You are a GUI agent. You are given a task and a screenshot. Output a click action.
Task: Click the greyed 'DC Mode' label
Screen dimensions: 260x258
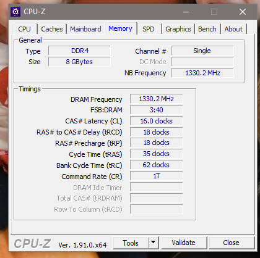(153, 62)
